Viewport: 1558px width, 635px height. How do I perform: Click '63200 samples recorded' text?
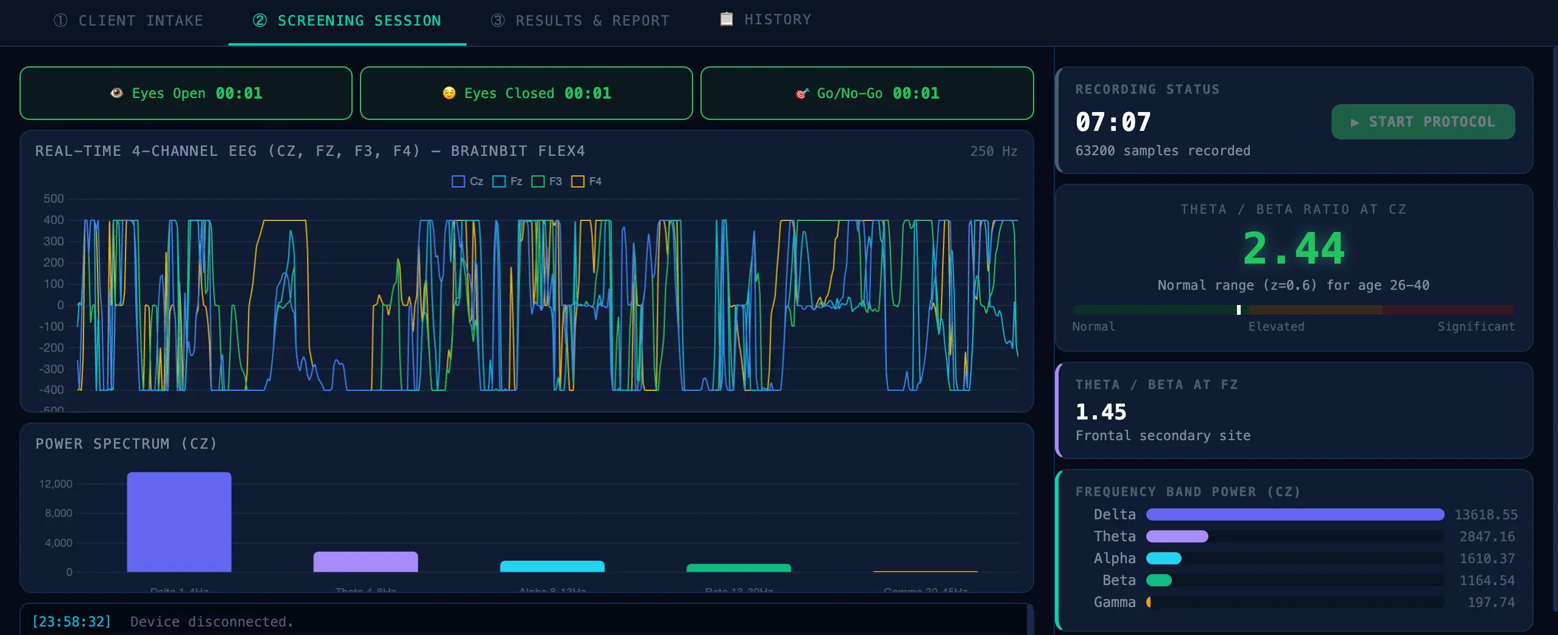coord(1163,150)
